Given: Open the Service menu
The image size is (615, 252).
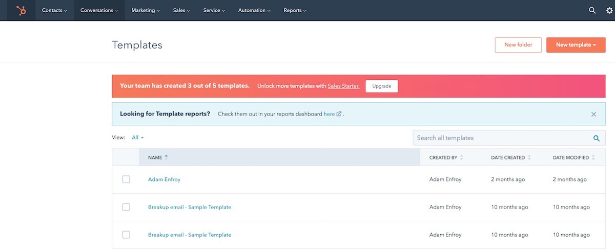Looking at the screenshot, I should [x=214, y=10].
